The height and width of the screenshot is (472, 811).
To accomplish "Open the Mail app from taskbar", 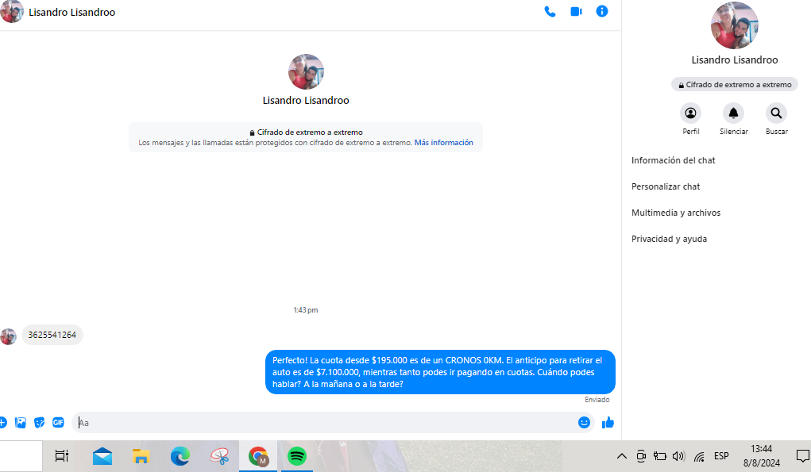I will click(102, 456).
